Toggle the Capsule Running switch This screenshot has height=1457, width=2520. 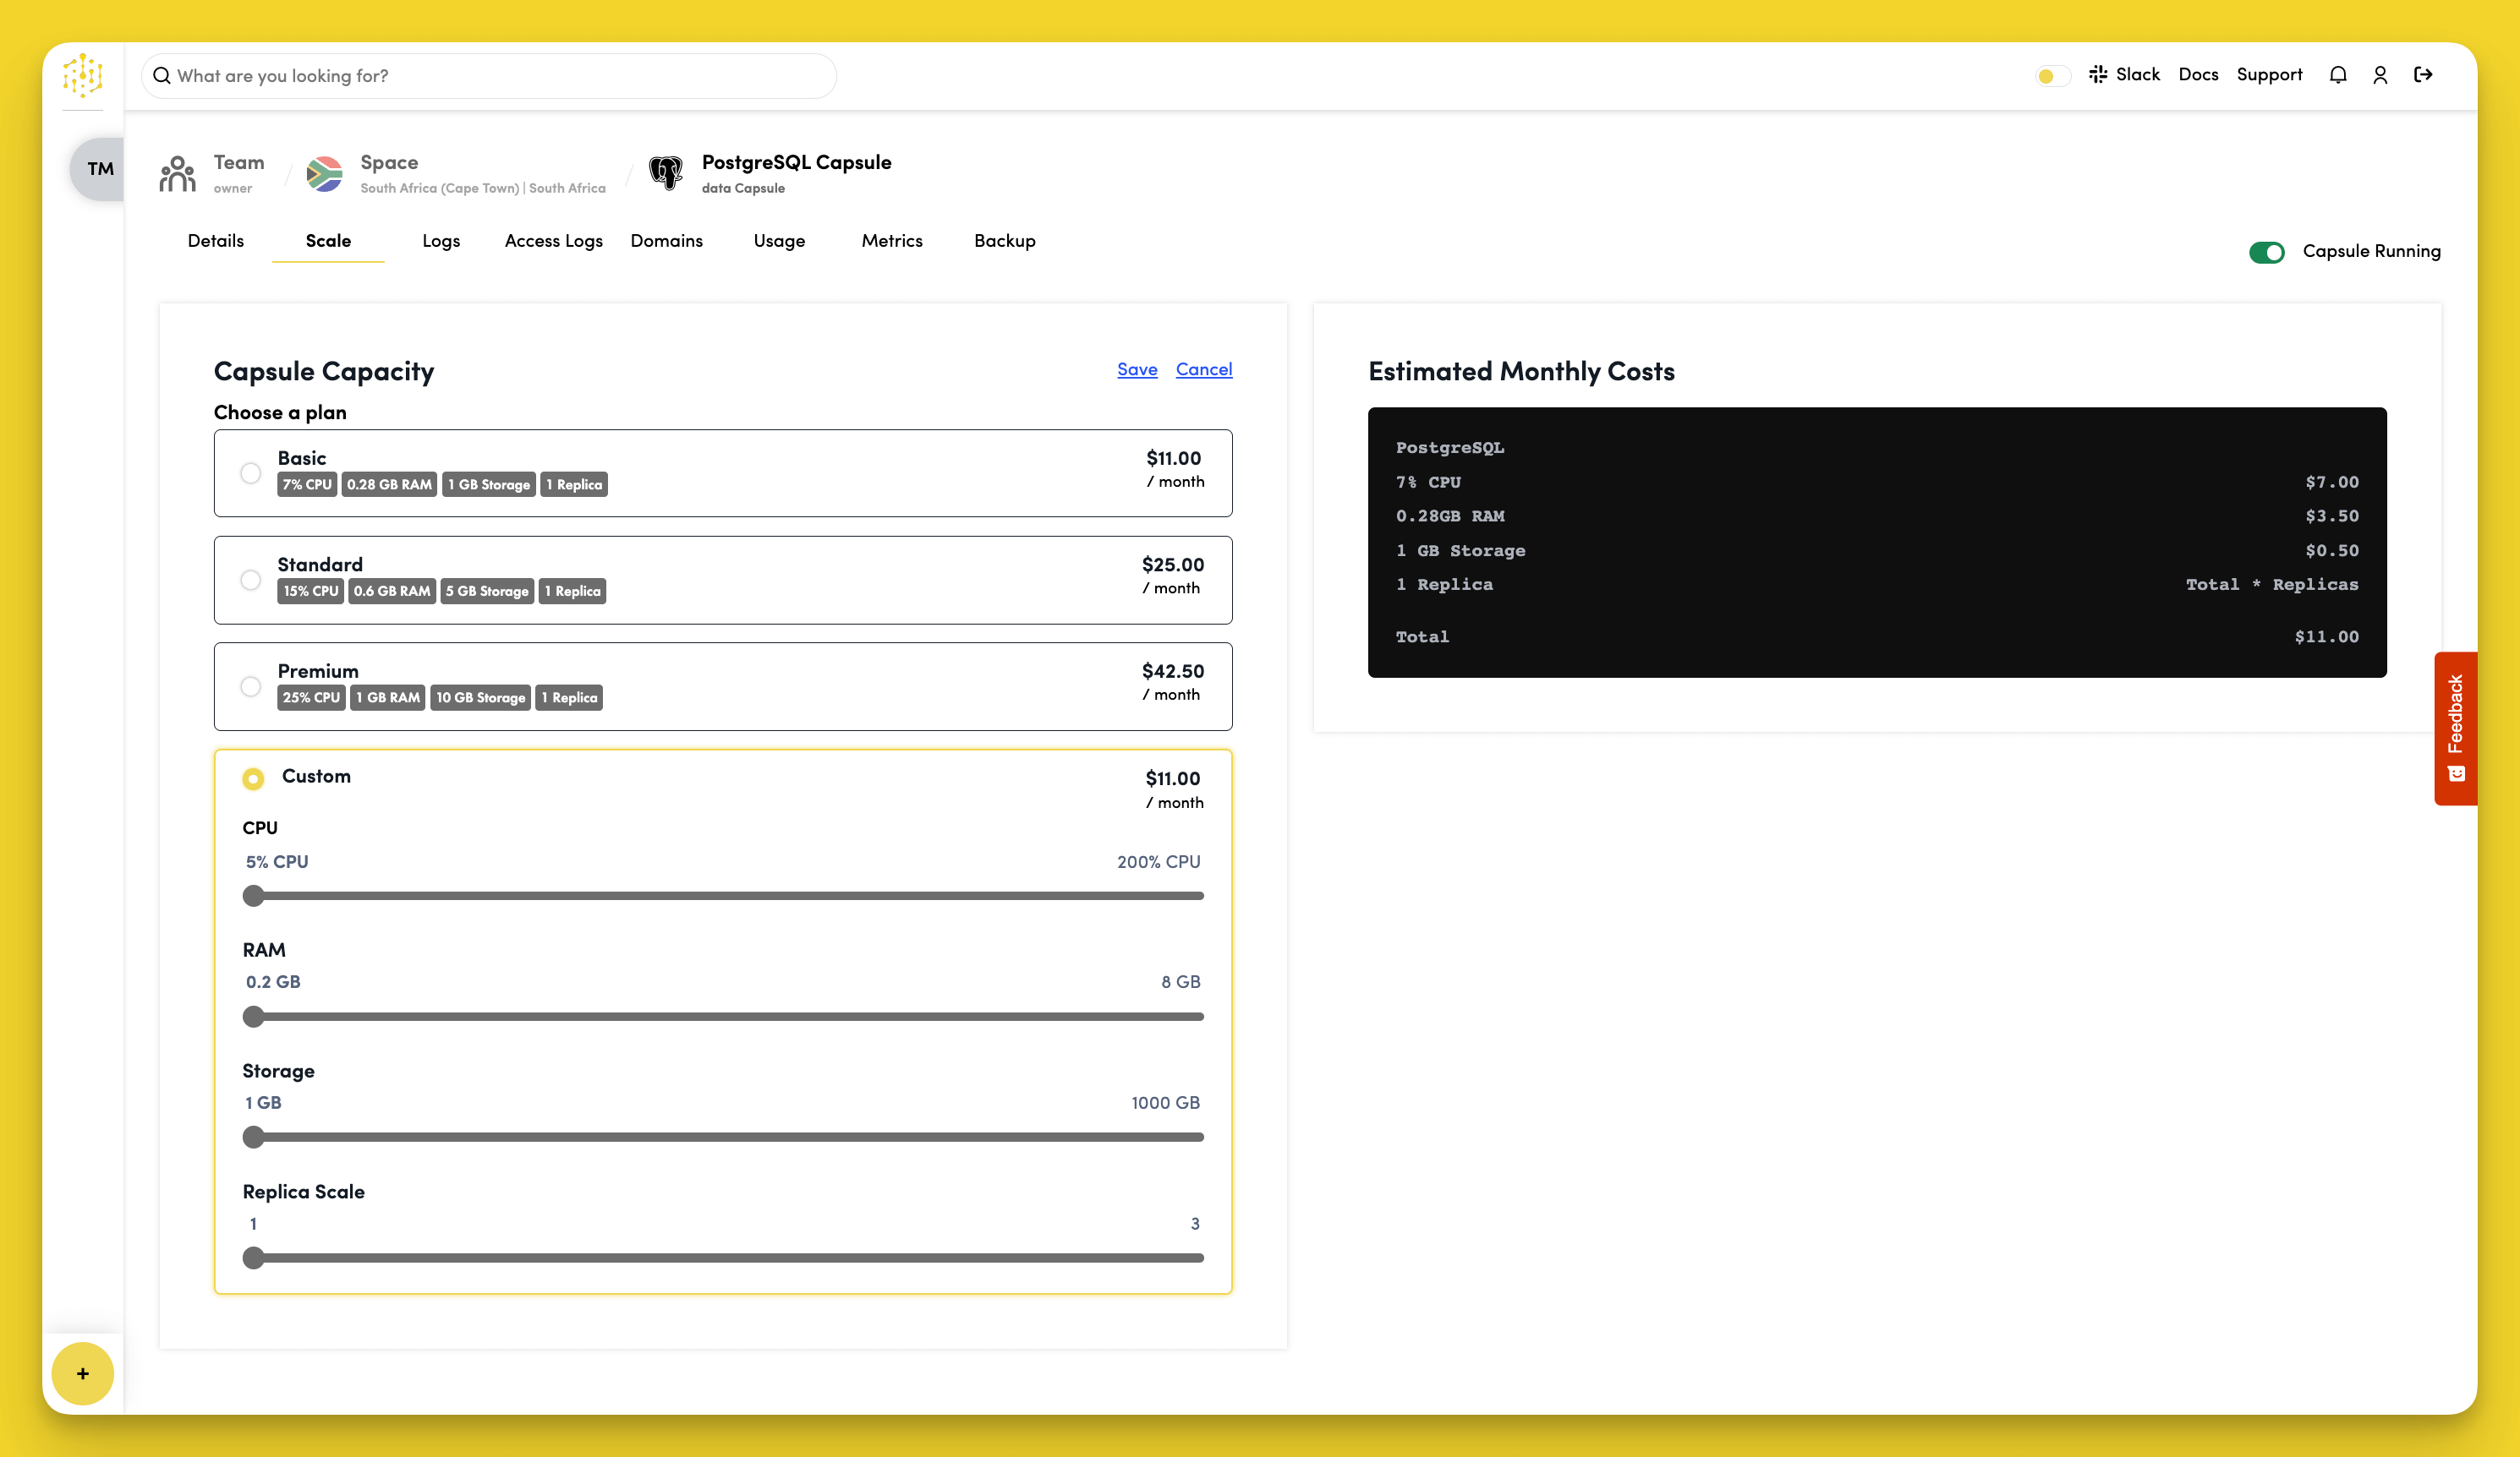[x=2266, y=252]
